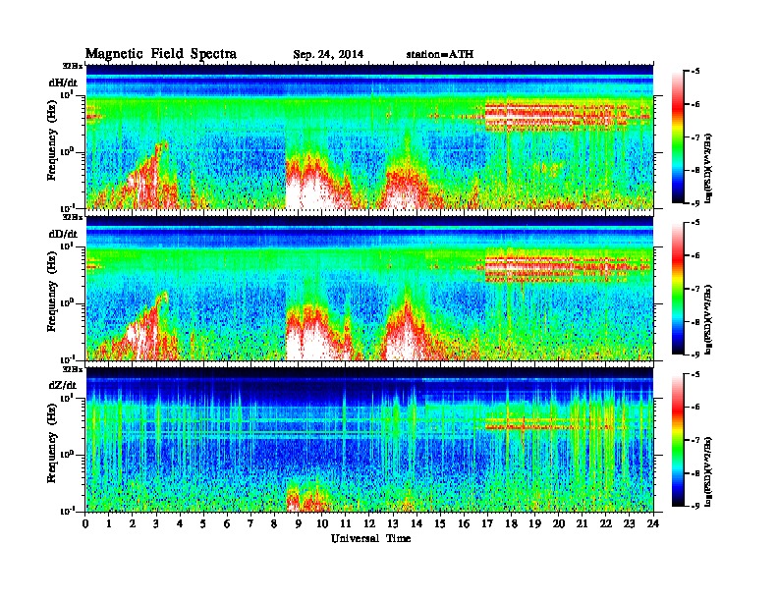Select the dH/dt panel label
Image resolution: width=778 pixels, height=601 pixels.
(x=63, y=82)
